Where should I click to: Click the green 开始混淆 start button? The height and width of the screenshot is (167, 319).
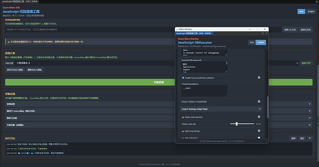pos(159,82)
